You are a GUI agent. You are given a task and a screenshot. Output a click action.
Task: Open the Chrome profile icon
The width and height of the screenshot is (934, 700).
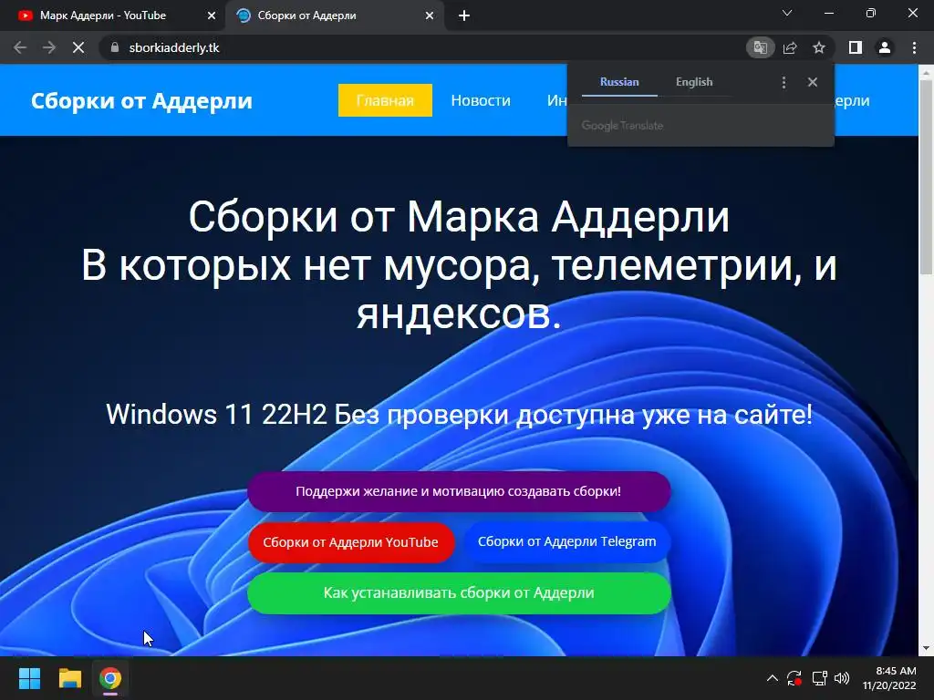[885, 47]
